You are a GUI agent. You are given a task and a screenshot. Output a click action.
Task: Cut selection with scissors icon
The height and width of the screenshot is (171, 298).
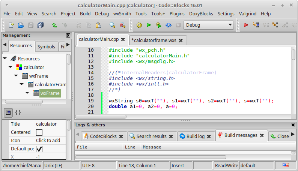[x=79, y=25]
